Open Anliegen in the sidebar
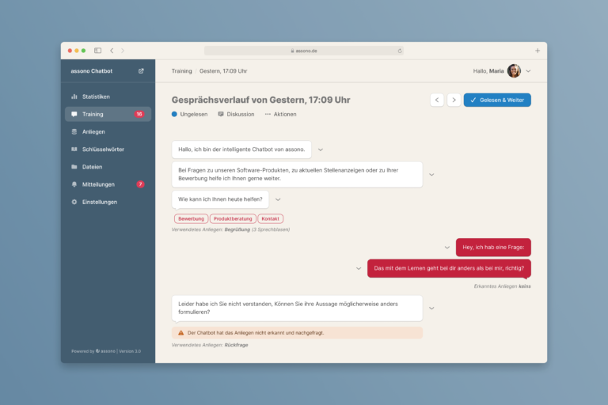The image size is (608, 405). pos(108,132)
